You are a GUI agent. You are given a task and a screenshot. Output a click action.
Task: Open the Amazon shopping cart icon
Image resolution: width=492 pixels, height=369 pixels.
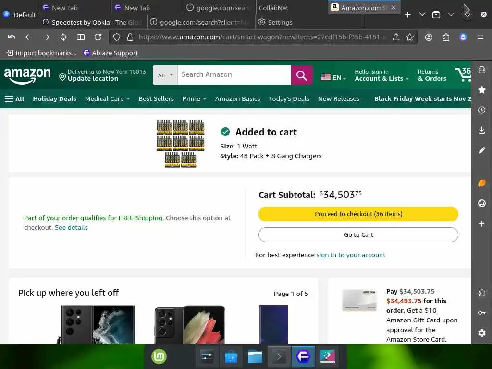pyautogui.click(x=463, y=74)
